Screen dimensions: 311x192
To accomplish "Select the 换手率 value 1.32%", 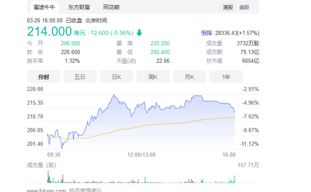I will pos(73,61).
